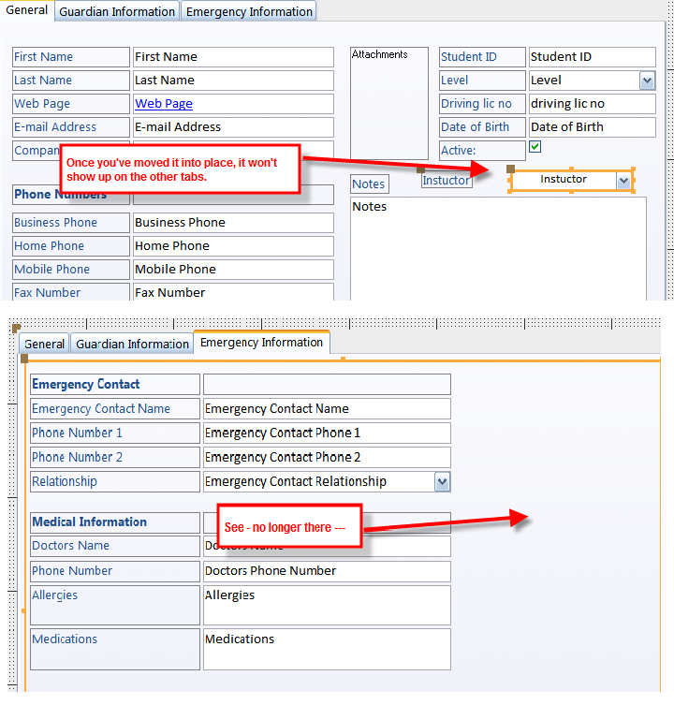Switch to Guardian Information tab in top form
Screen dimensions: 674x705
tap(117, 11)
